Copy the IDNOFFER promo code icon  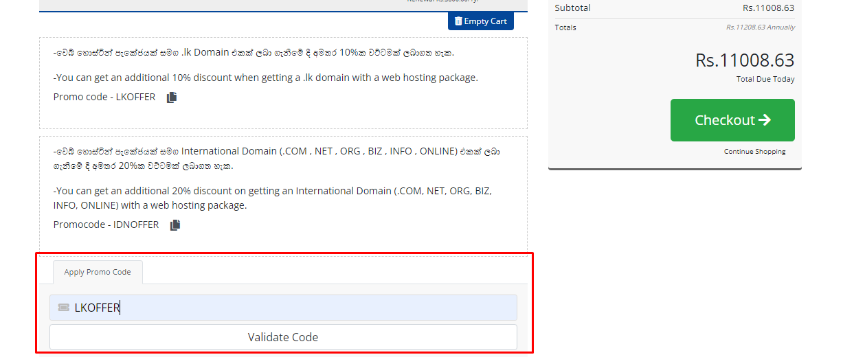coord(175,225)
